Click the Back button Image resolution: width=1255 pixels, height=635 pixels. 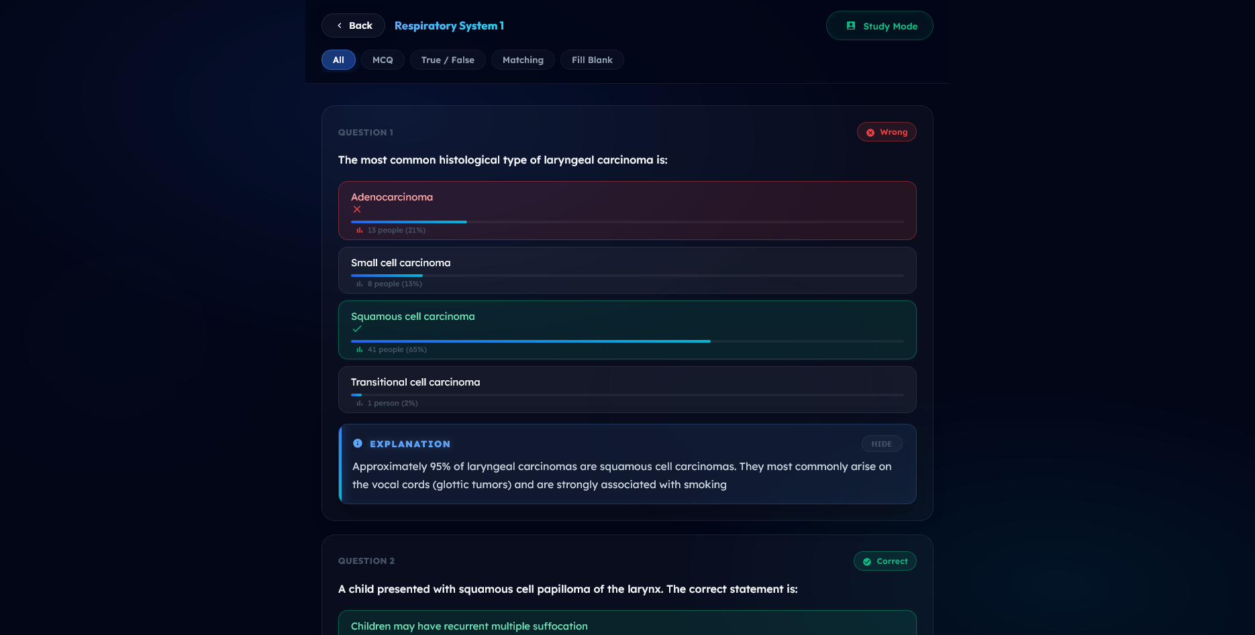[x=353, y=25]
